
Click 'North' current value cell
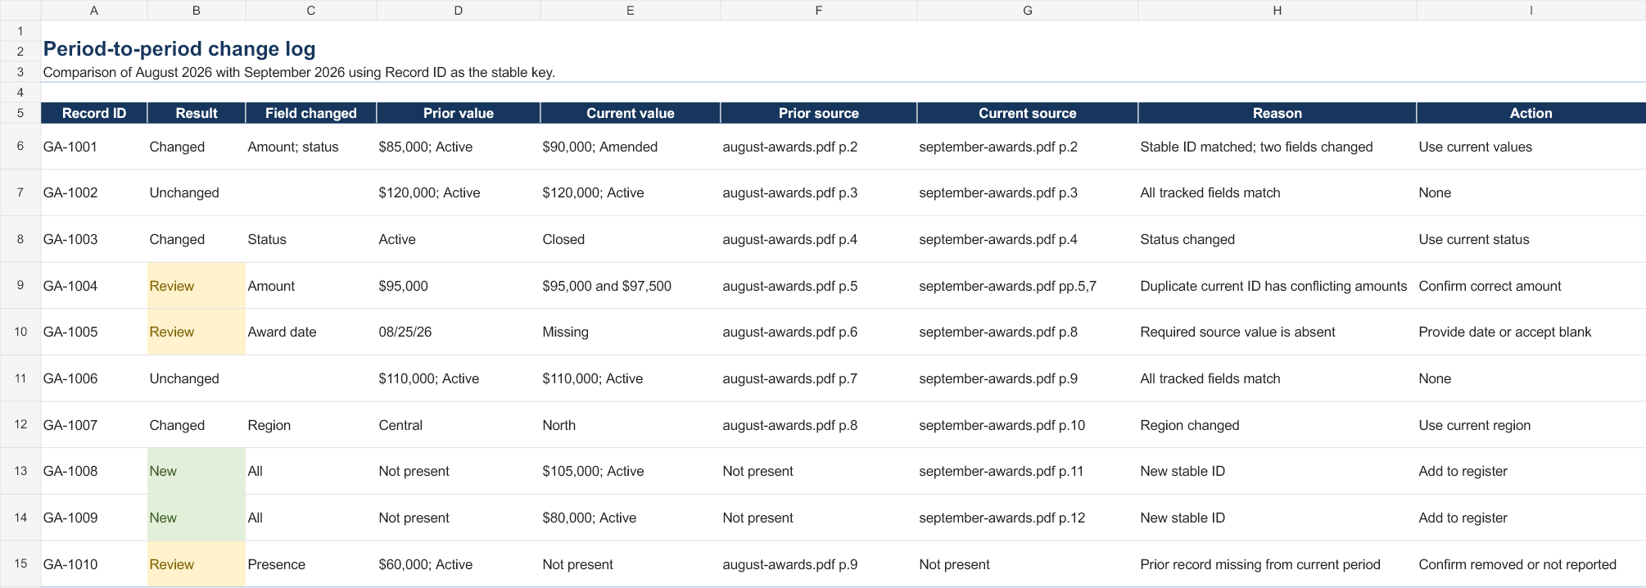(x=631, y=425)
